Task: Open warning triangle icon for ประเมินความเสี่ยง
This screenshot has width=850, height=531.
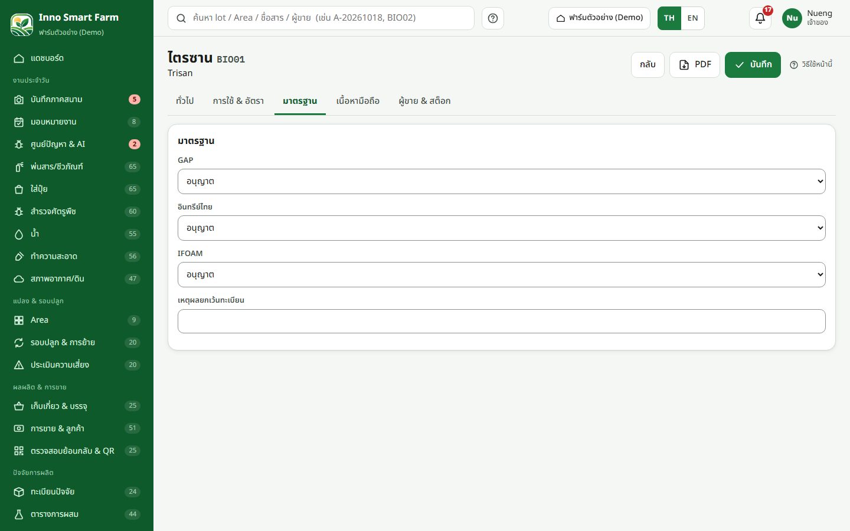Action: pos(19,365)
